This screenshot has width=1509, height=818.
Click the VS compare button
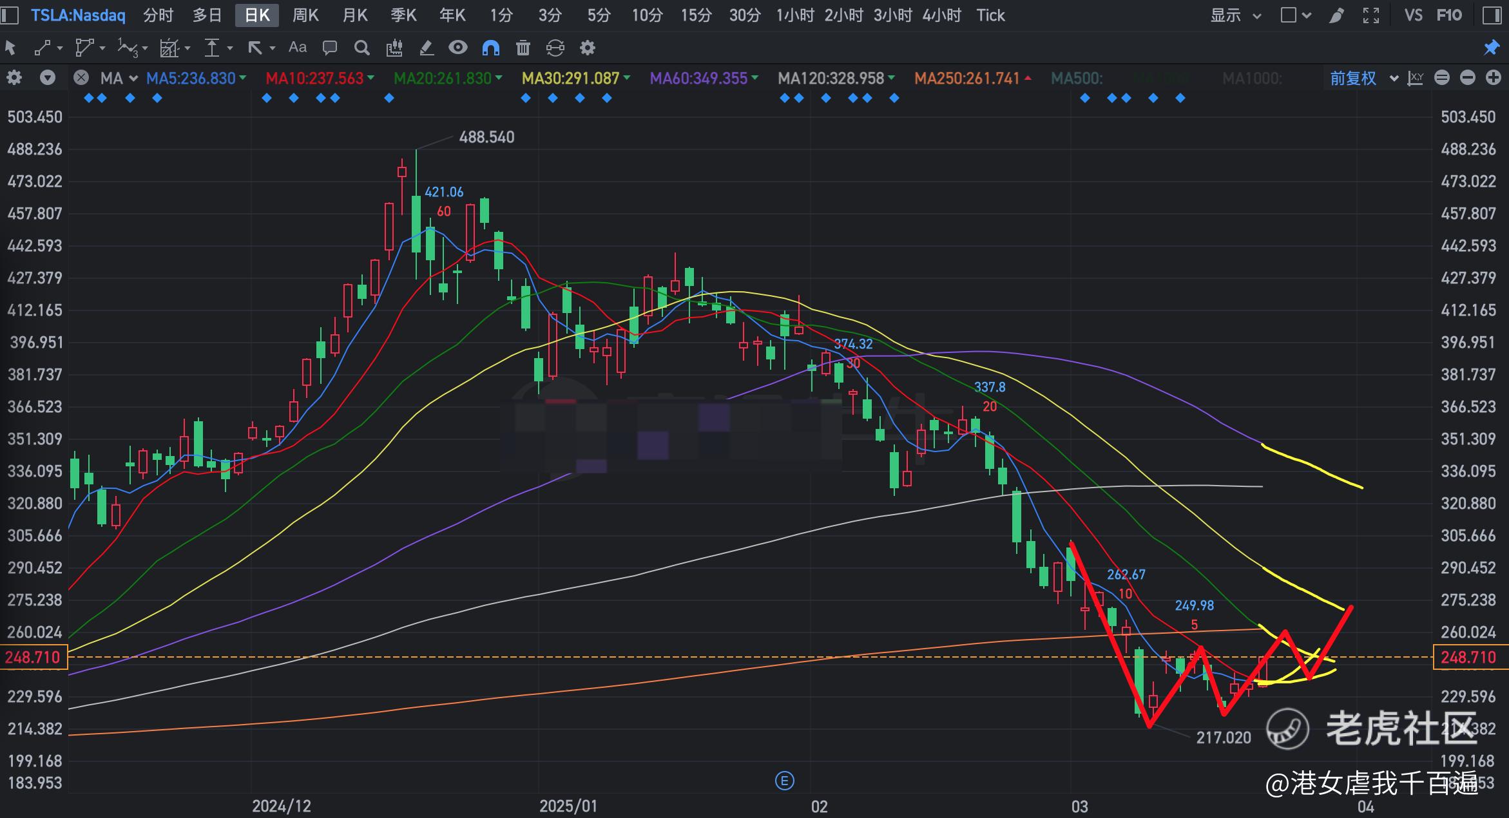(x=1413, y=15)
